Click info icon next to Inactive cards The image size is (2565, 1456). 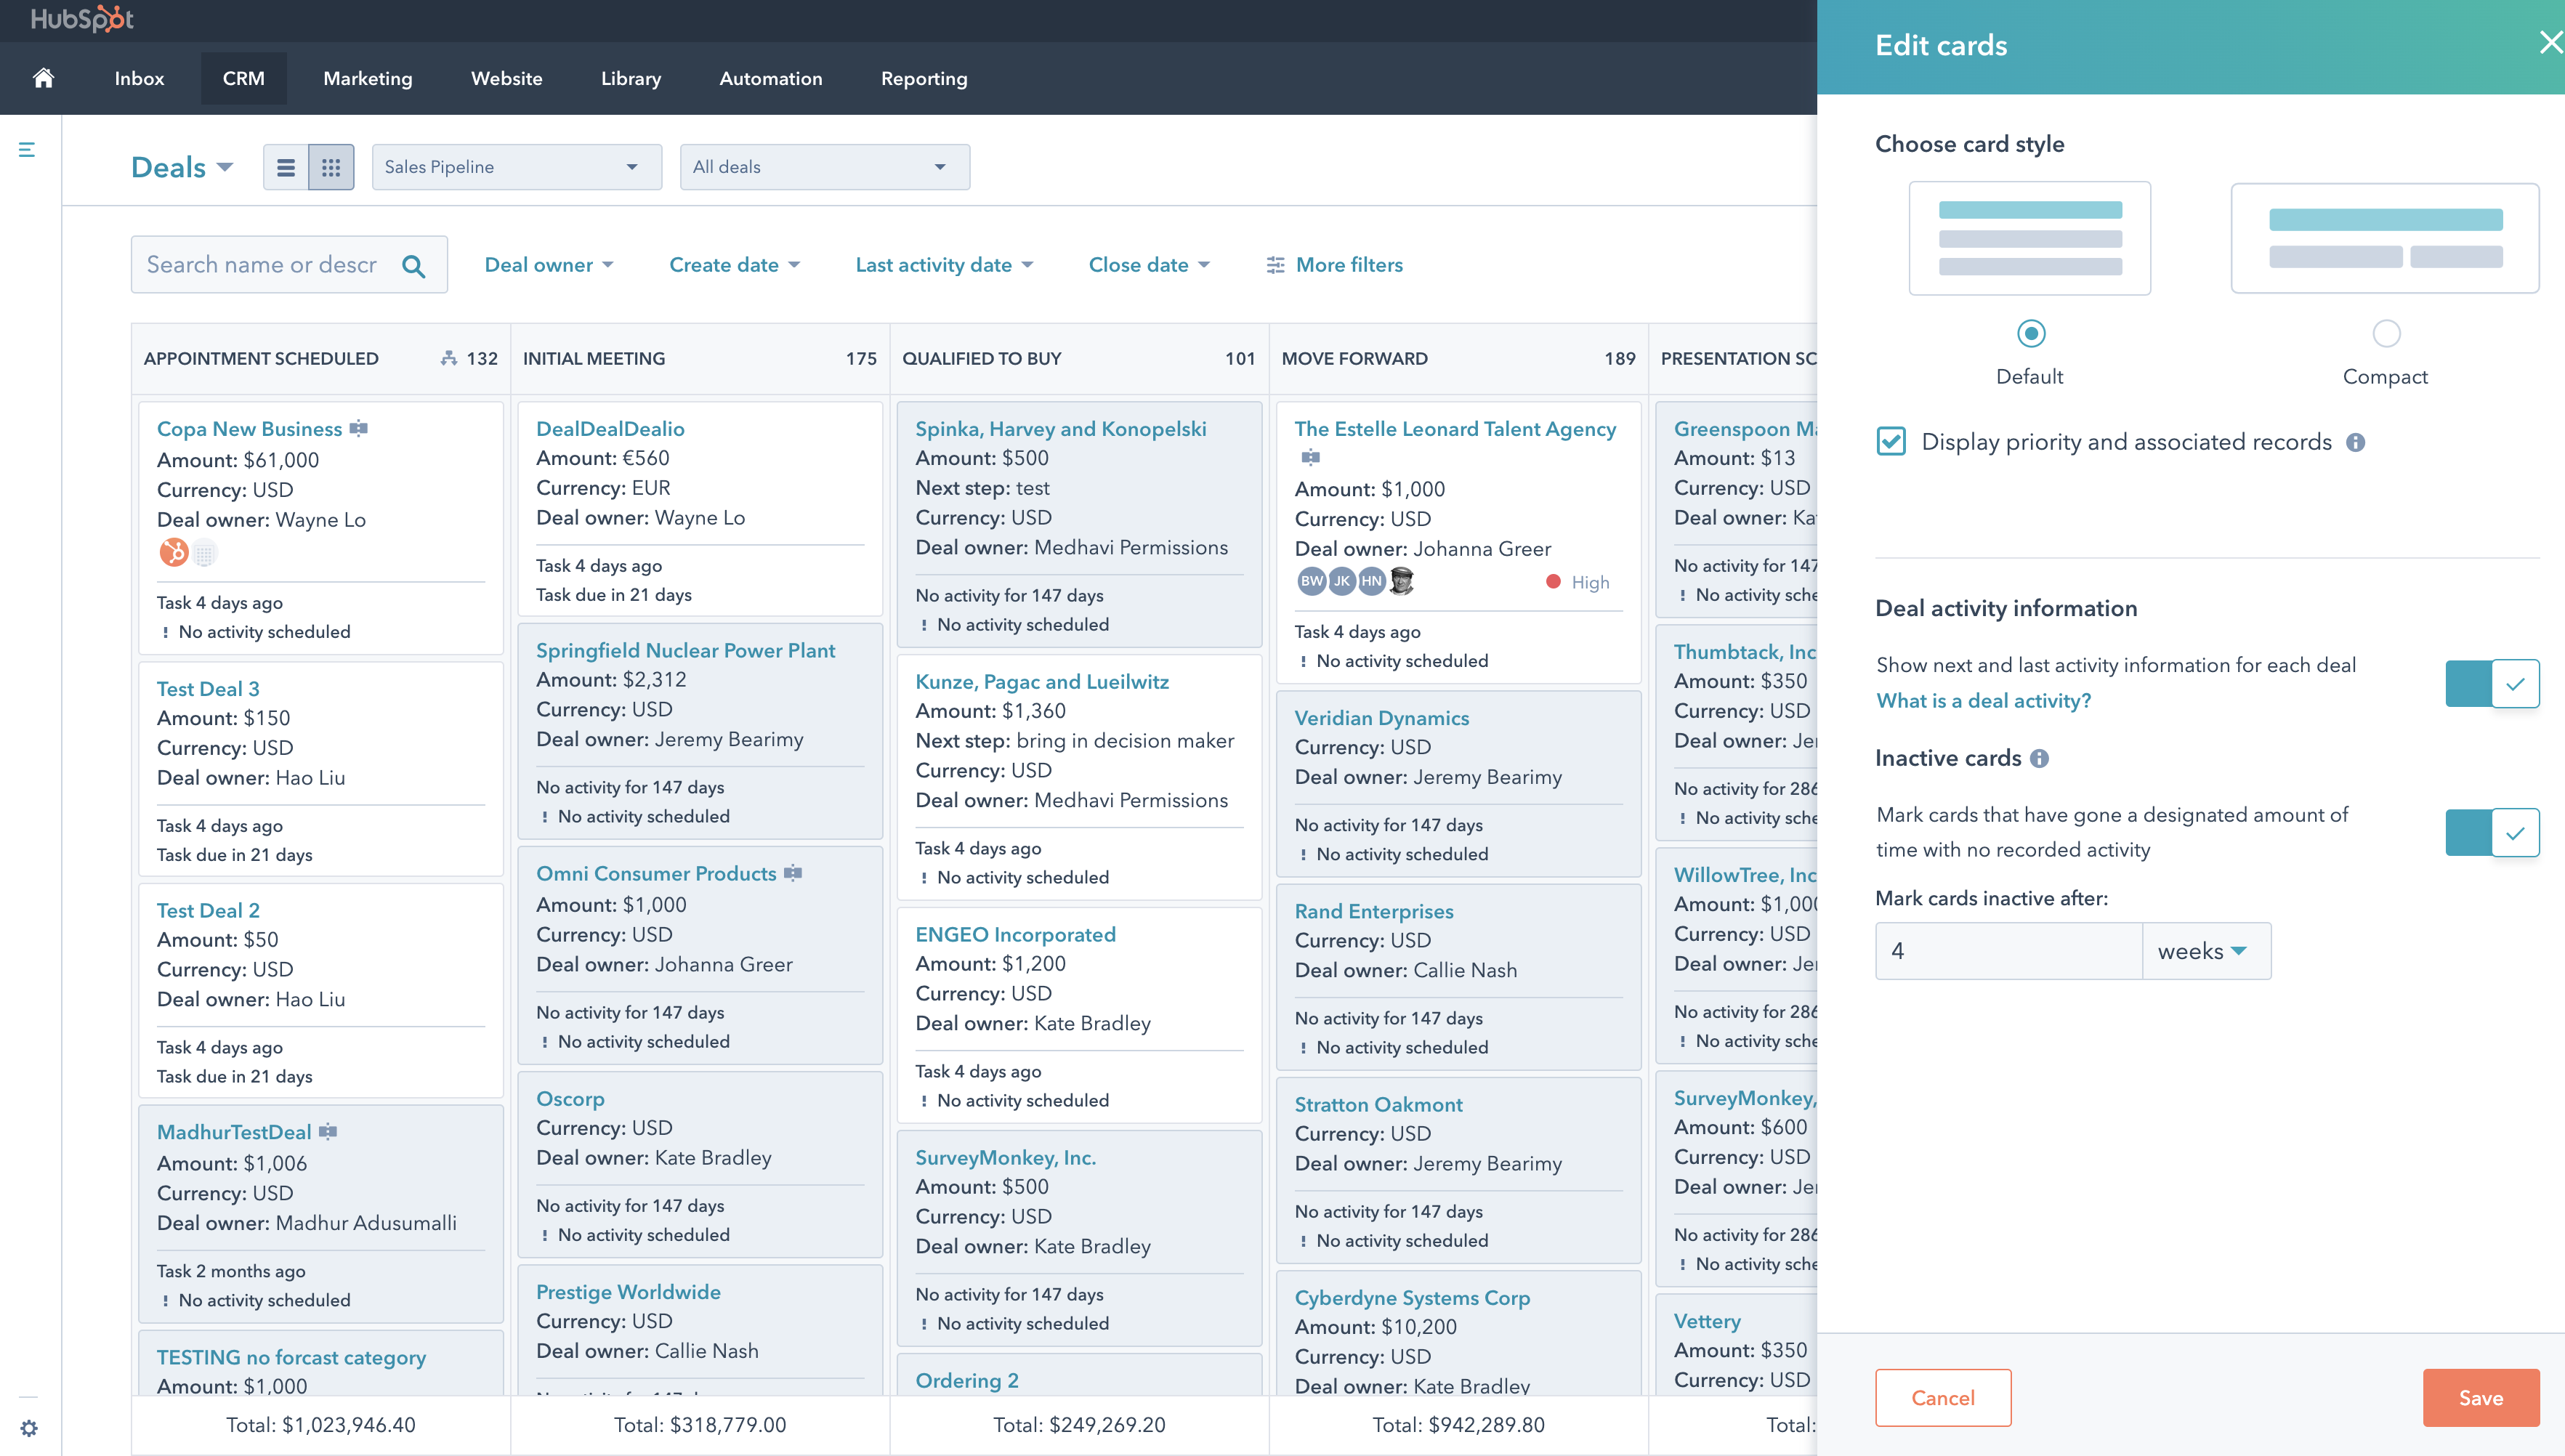pyautogui.click(x=2040, y=759)
